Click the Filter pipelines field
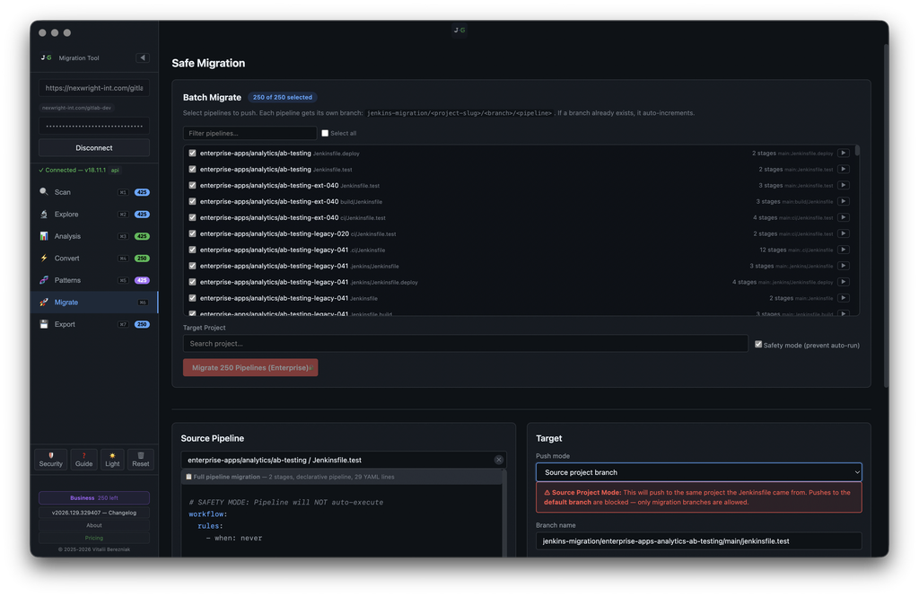The image size is (919, 597). click(x=249, y=133)
